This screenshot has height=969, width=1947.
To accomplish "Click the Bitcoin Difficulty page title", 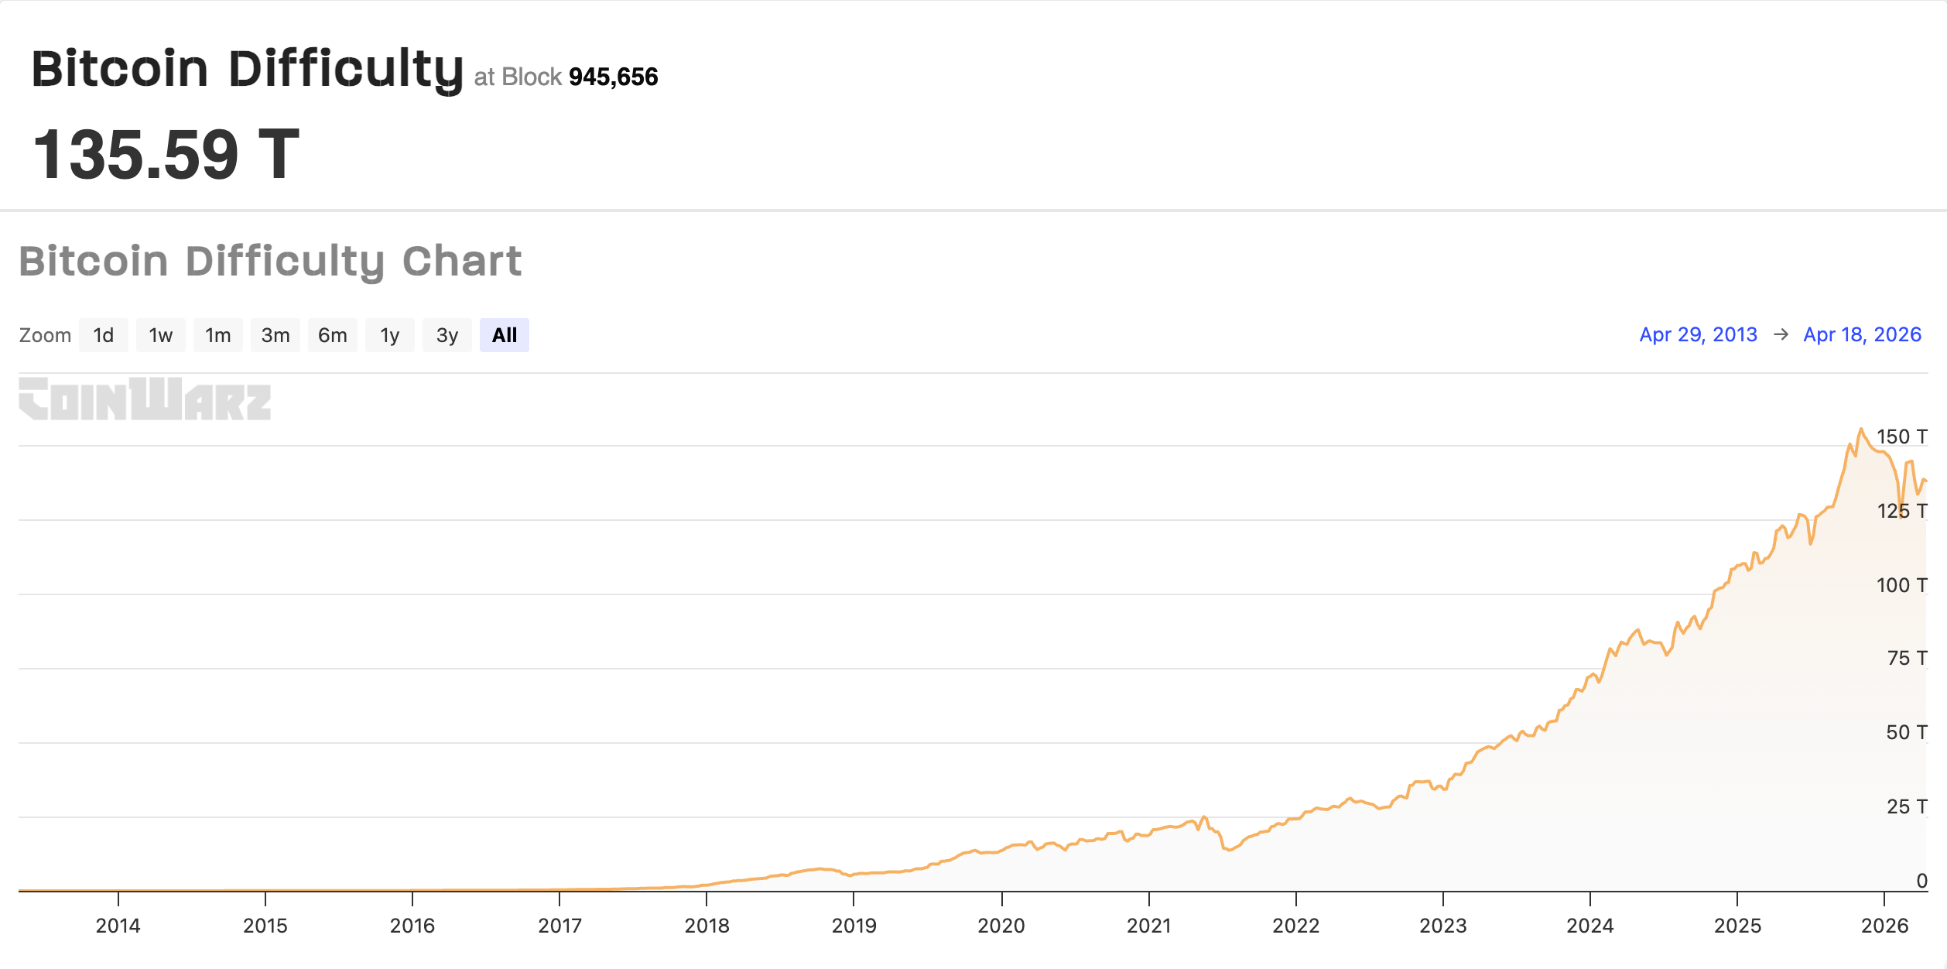I will point(246,70).
